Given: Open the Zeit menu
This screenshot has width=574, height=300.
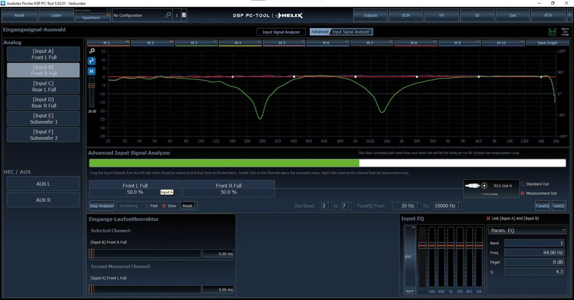Looking at the screenshot, I should 513,15.
